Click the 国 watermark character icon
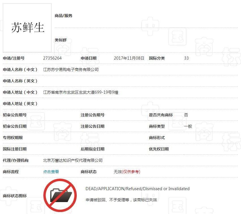The height and width of the screenshot is (214, 241). [178, 36]
